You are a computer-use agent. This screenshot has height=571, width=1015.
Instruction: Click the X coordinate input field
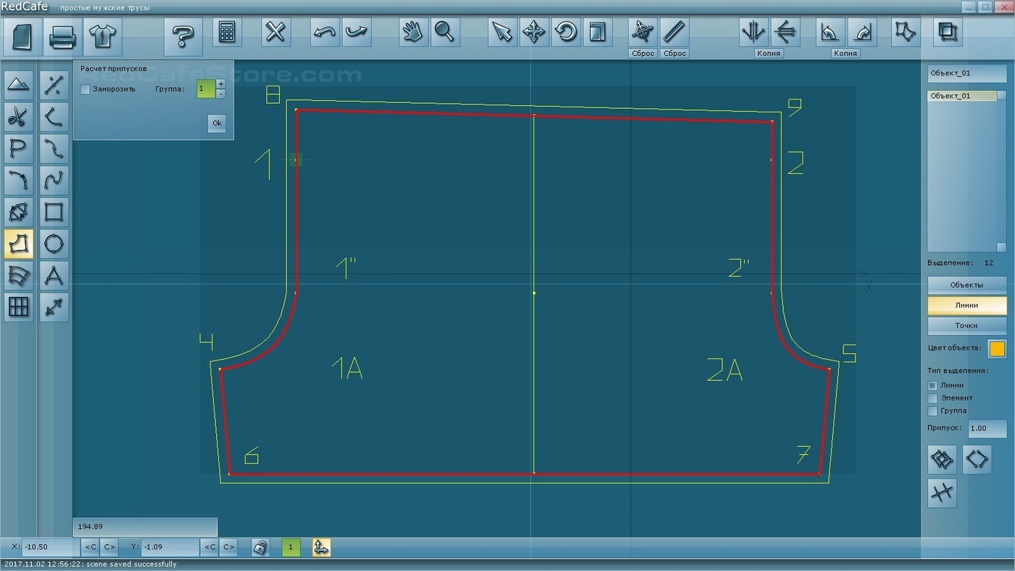pyautogui.click(x=50, y=547)
